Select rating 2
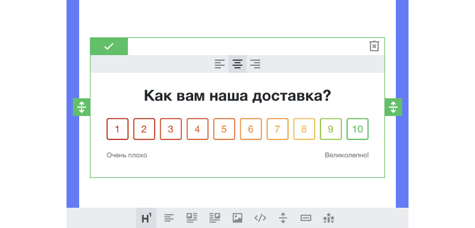475x228 pixels. point(144,129)
